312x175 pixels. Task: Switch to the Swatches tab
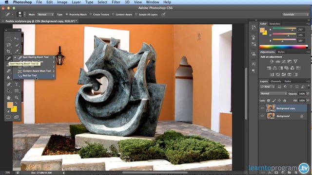274,24
